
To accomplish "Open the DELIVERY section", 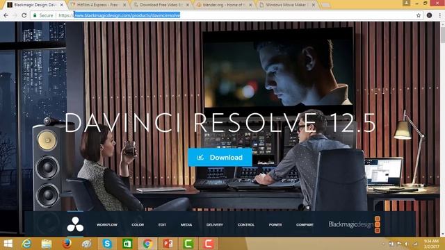I will click(x=215, y=225).
